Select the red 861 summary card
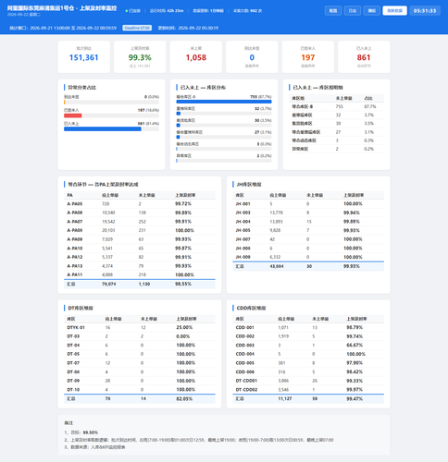Screen dimensions: 448x462 click(x=364, y=57)
